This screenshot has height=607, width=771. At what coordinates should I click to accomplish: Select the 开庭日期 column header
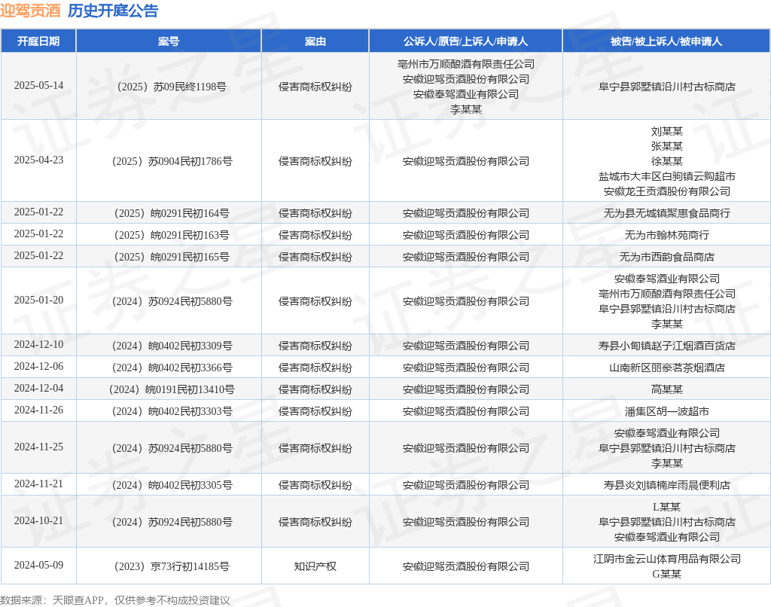(38, 41)
